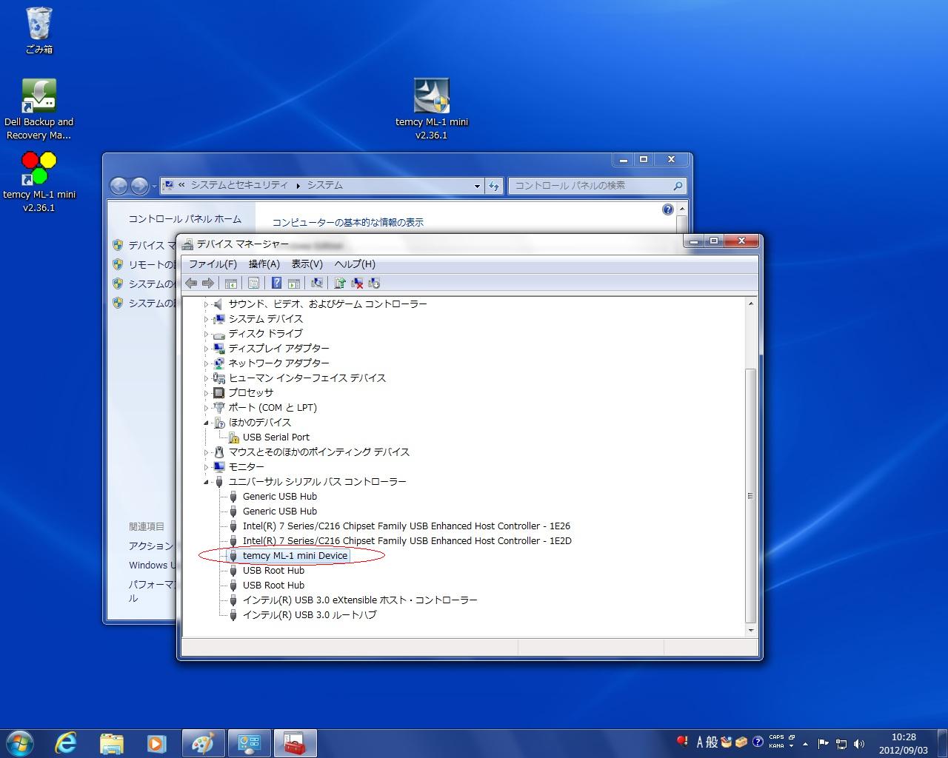Viewport: 948px width, 758px height.
Task: Open the ファイル(F) menu
Action: point(213,264)
